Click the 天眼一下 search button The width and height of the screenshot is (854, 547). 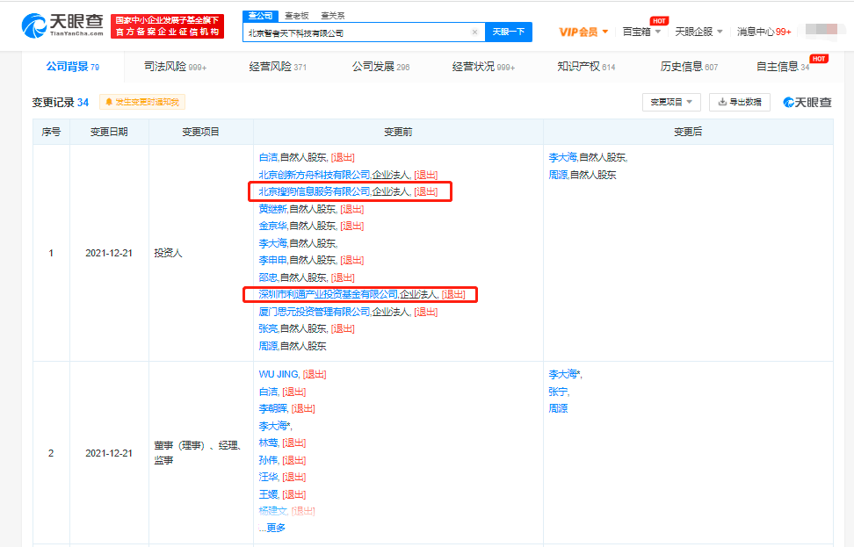(x=509, y=32)
